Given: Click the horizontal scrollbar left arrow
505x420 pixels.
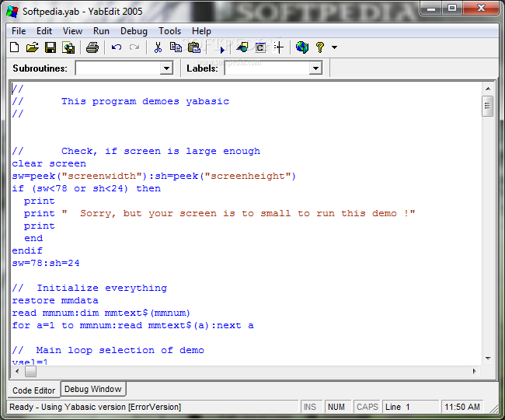Looking at the screenshot, I should [17, 371].
